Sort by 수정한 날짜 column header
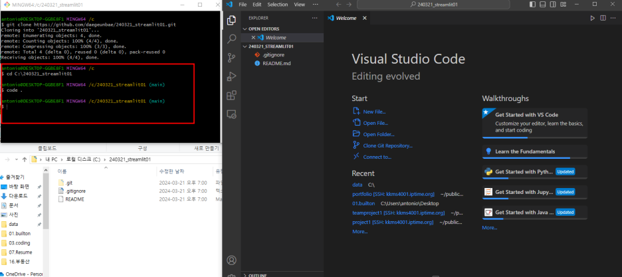Image resolution: width=622 pixels, height=277 pixels. tap(171, 171)
